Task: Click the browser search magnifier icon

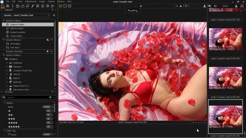Action: [x=242, y=6]
